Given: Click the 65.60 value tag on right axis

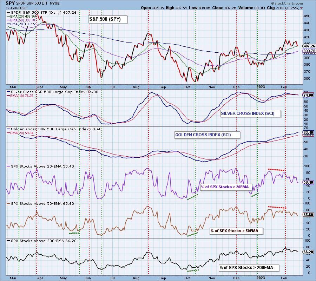Looking at the screenshot, I should [308, 215].
